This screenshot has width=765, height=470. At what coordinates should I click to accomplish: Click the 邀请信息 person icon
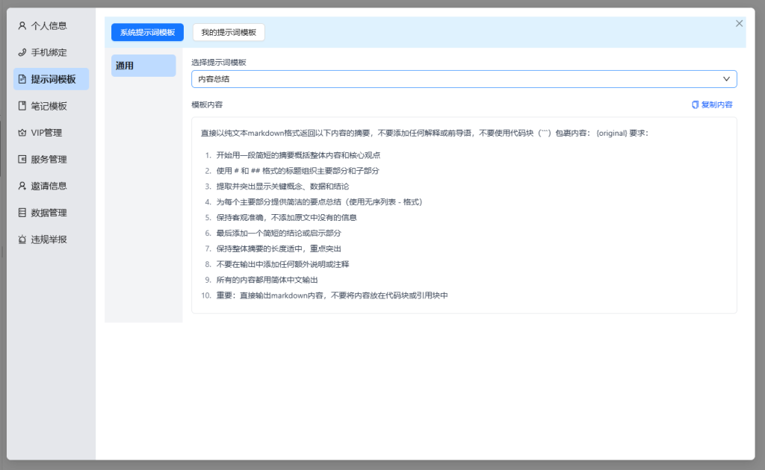(22, 186)
